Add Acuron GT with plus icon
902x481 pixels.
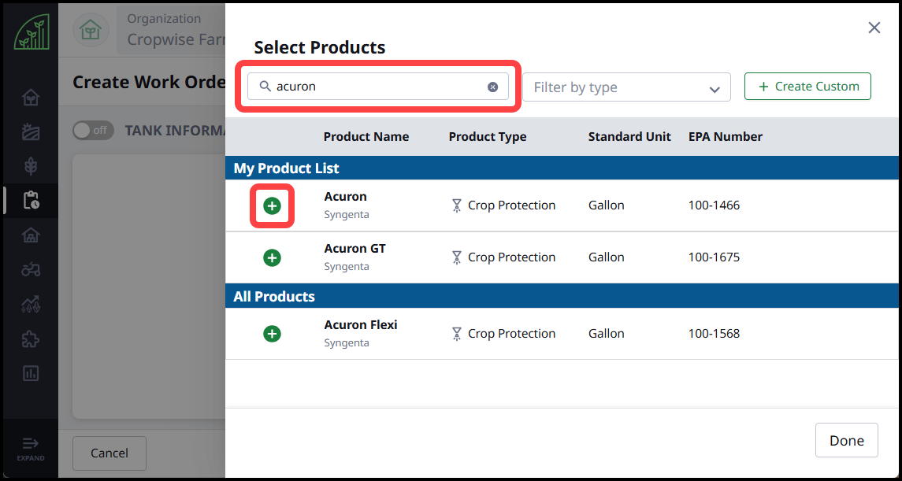272,257
